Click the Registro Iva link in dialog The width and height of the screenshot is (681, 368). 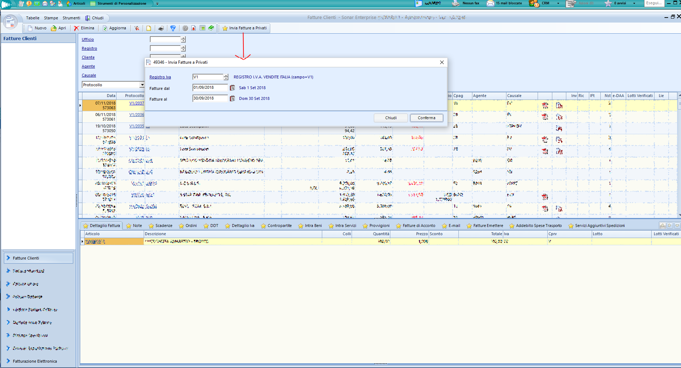coord(160,77)
